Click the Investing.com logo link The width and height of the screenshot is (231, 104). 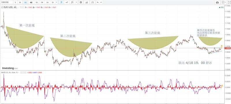click(x=10, y=68)
